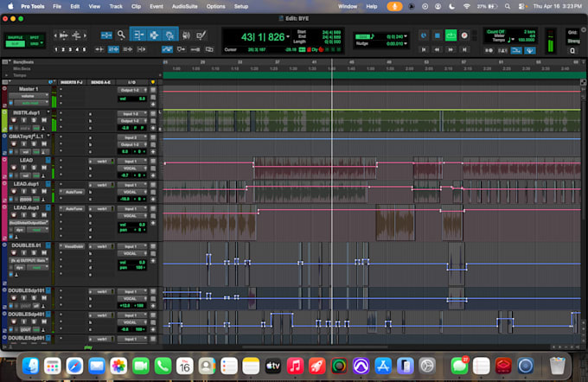Viewport: 588px width, 382px height.
Task: Open the Music app in Dock
Action: pos(295,366)
